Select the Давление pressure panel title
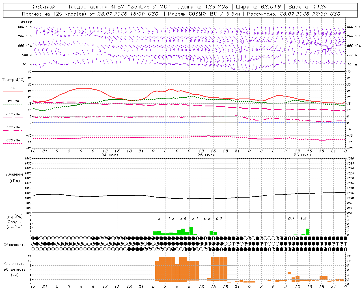Screen dimensions: 362x289 [15, 174]
